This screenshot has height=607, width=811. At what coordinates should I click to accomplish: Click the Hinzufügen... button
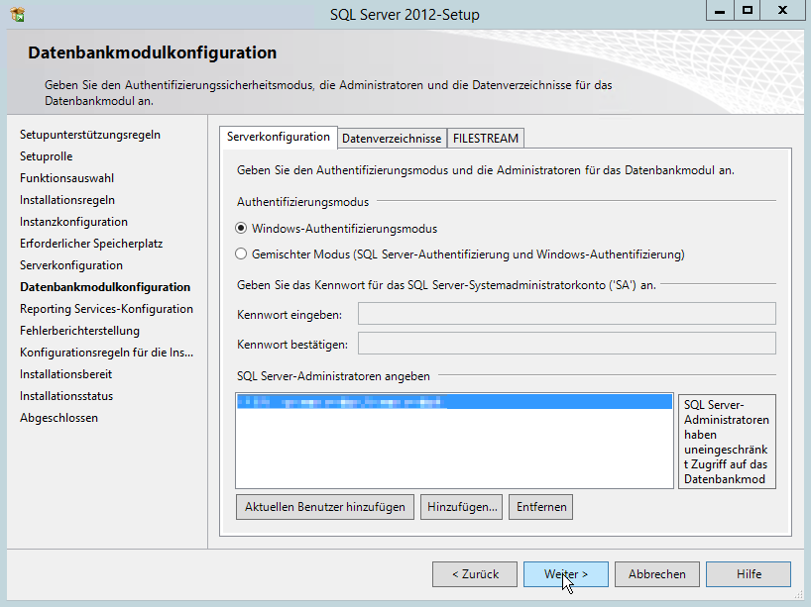pos(461,507)
